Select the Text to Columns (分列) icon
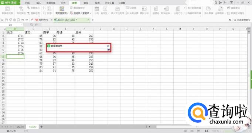252x133 pixels. coord(96,10)
